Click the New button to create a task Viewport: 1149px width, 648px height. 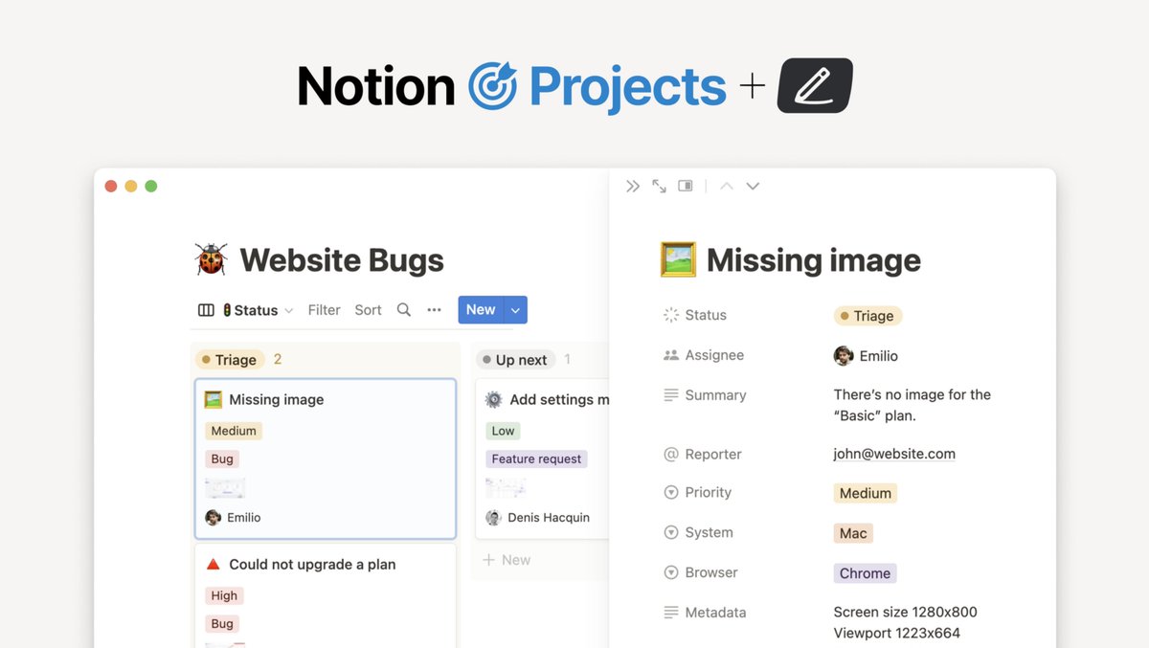click(480, 309)
